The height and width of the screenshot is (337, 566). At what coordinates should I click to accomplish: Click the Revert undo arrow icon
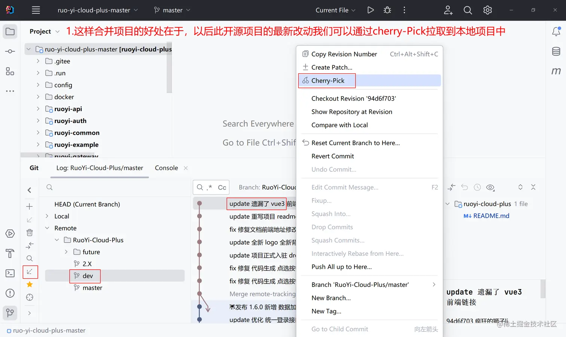tap(465, 187)
